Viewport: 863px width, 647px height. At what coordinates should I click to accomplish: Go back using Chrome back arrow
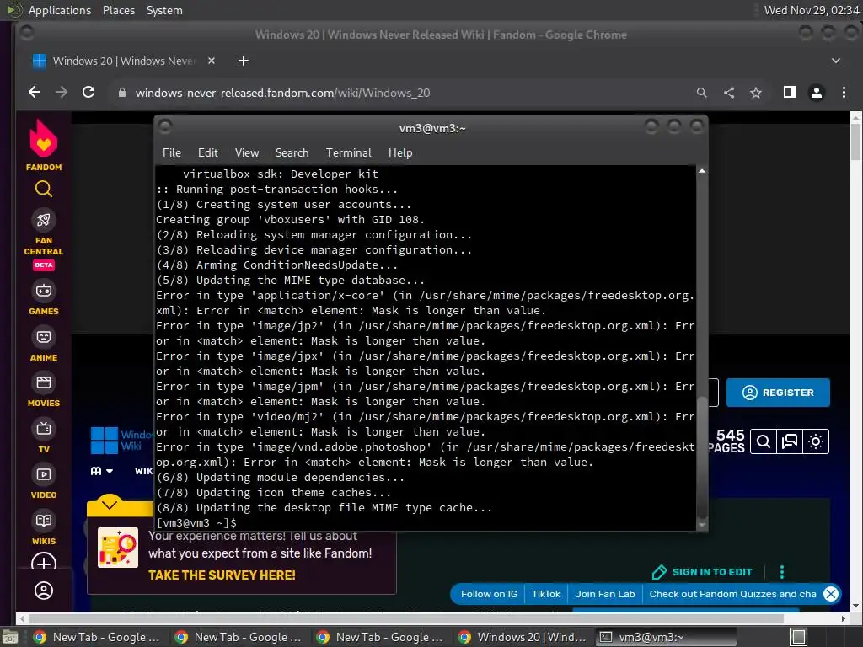pos(34,93)
